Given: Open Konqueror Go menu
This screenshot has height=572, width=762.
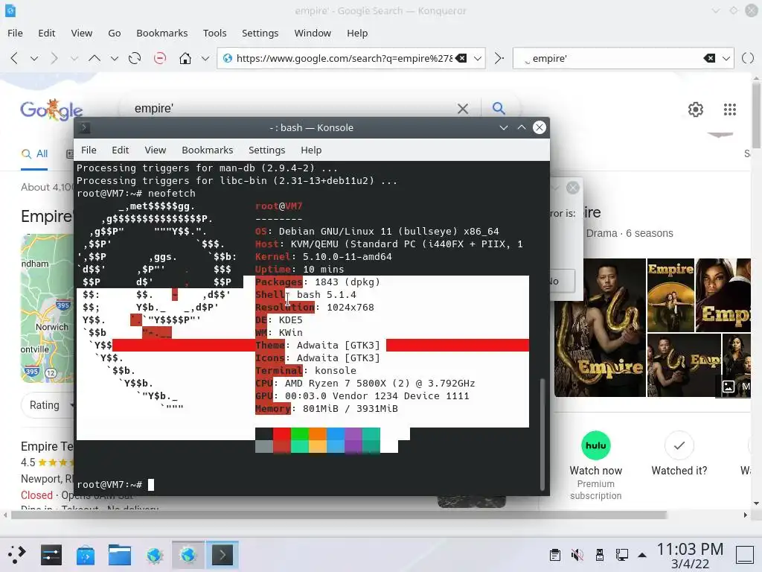Looking at the screenshot, I should pos(114,33).
